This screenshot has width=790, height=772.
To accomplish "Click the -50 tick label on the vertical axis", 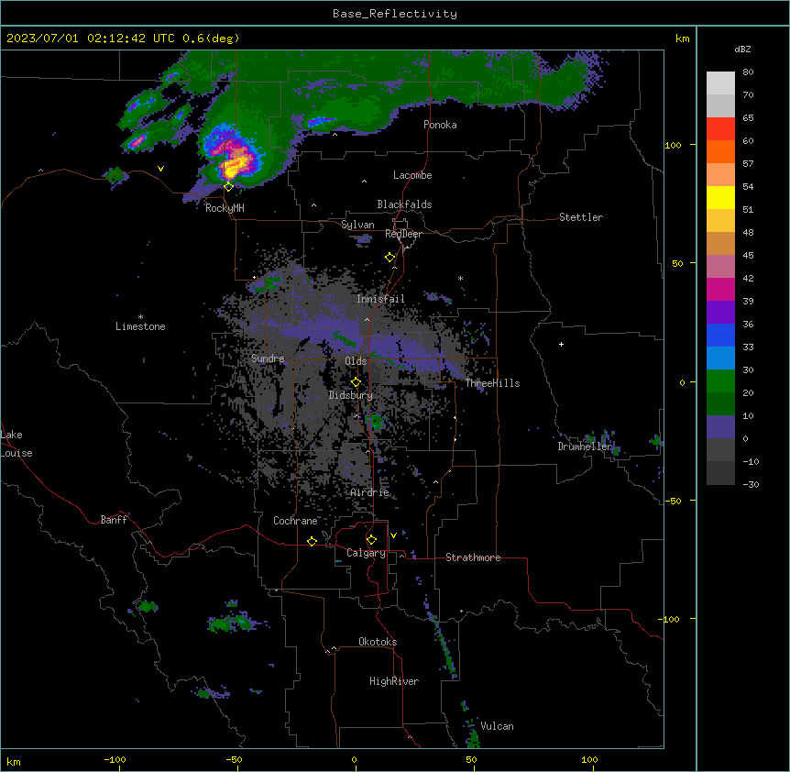I will 673,501.
